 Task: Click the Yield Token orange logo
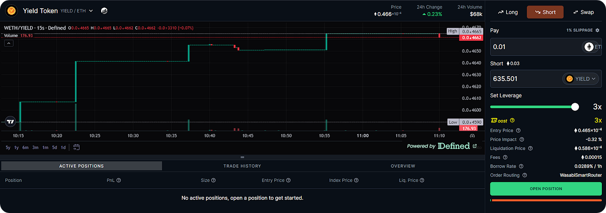pyautogui.click(x=11, y=10)
